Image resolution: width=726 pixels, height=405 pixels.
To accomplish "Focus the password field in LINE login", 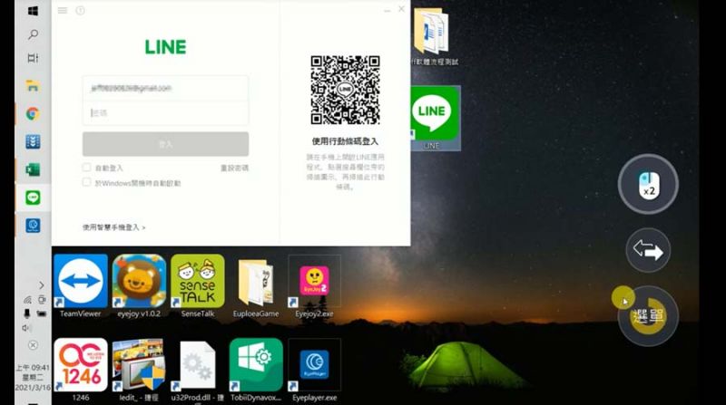I will pyautogui.click(x=165, y=113).
